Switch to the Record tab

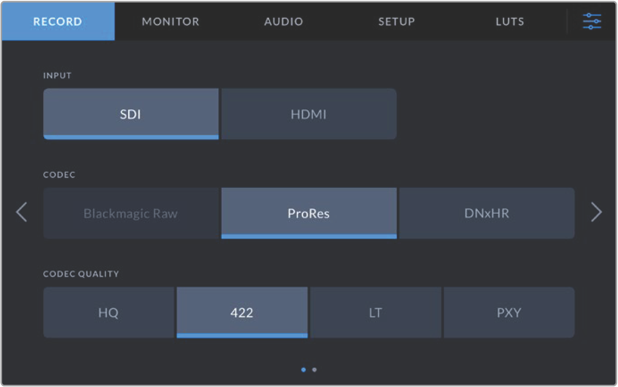58,21
